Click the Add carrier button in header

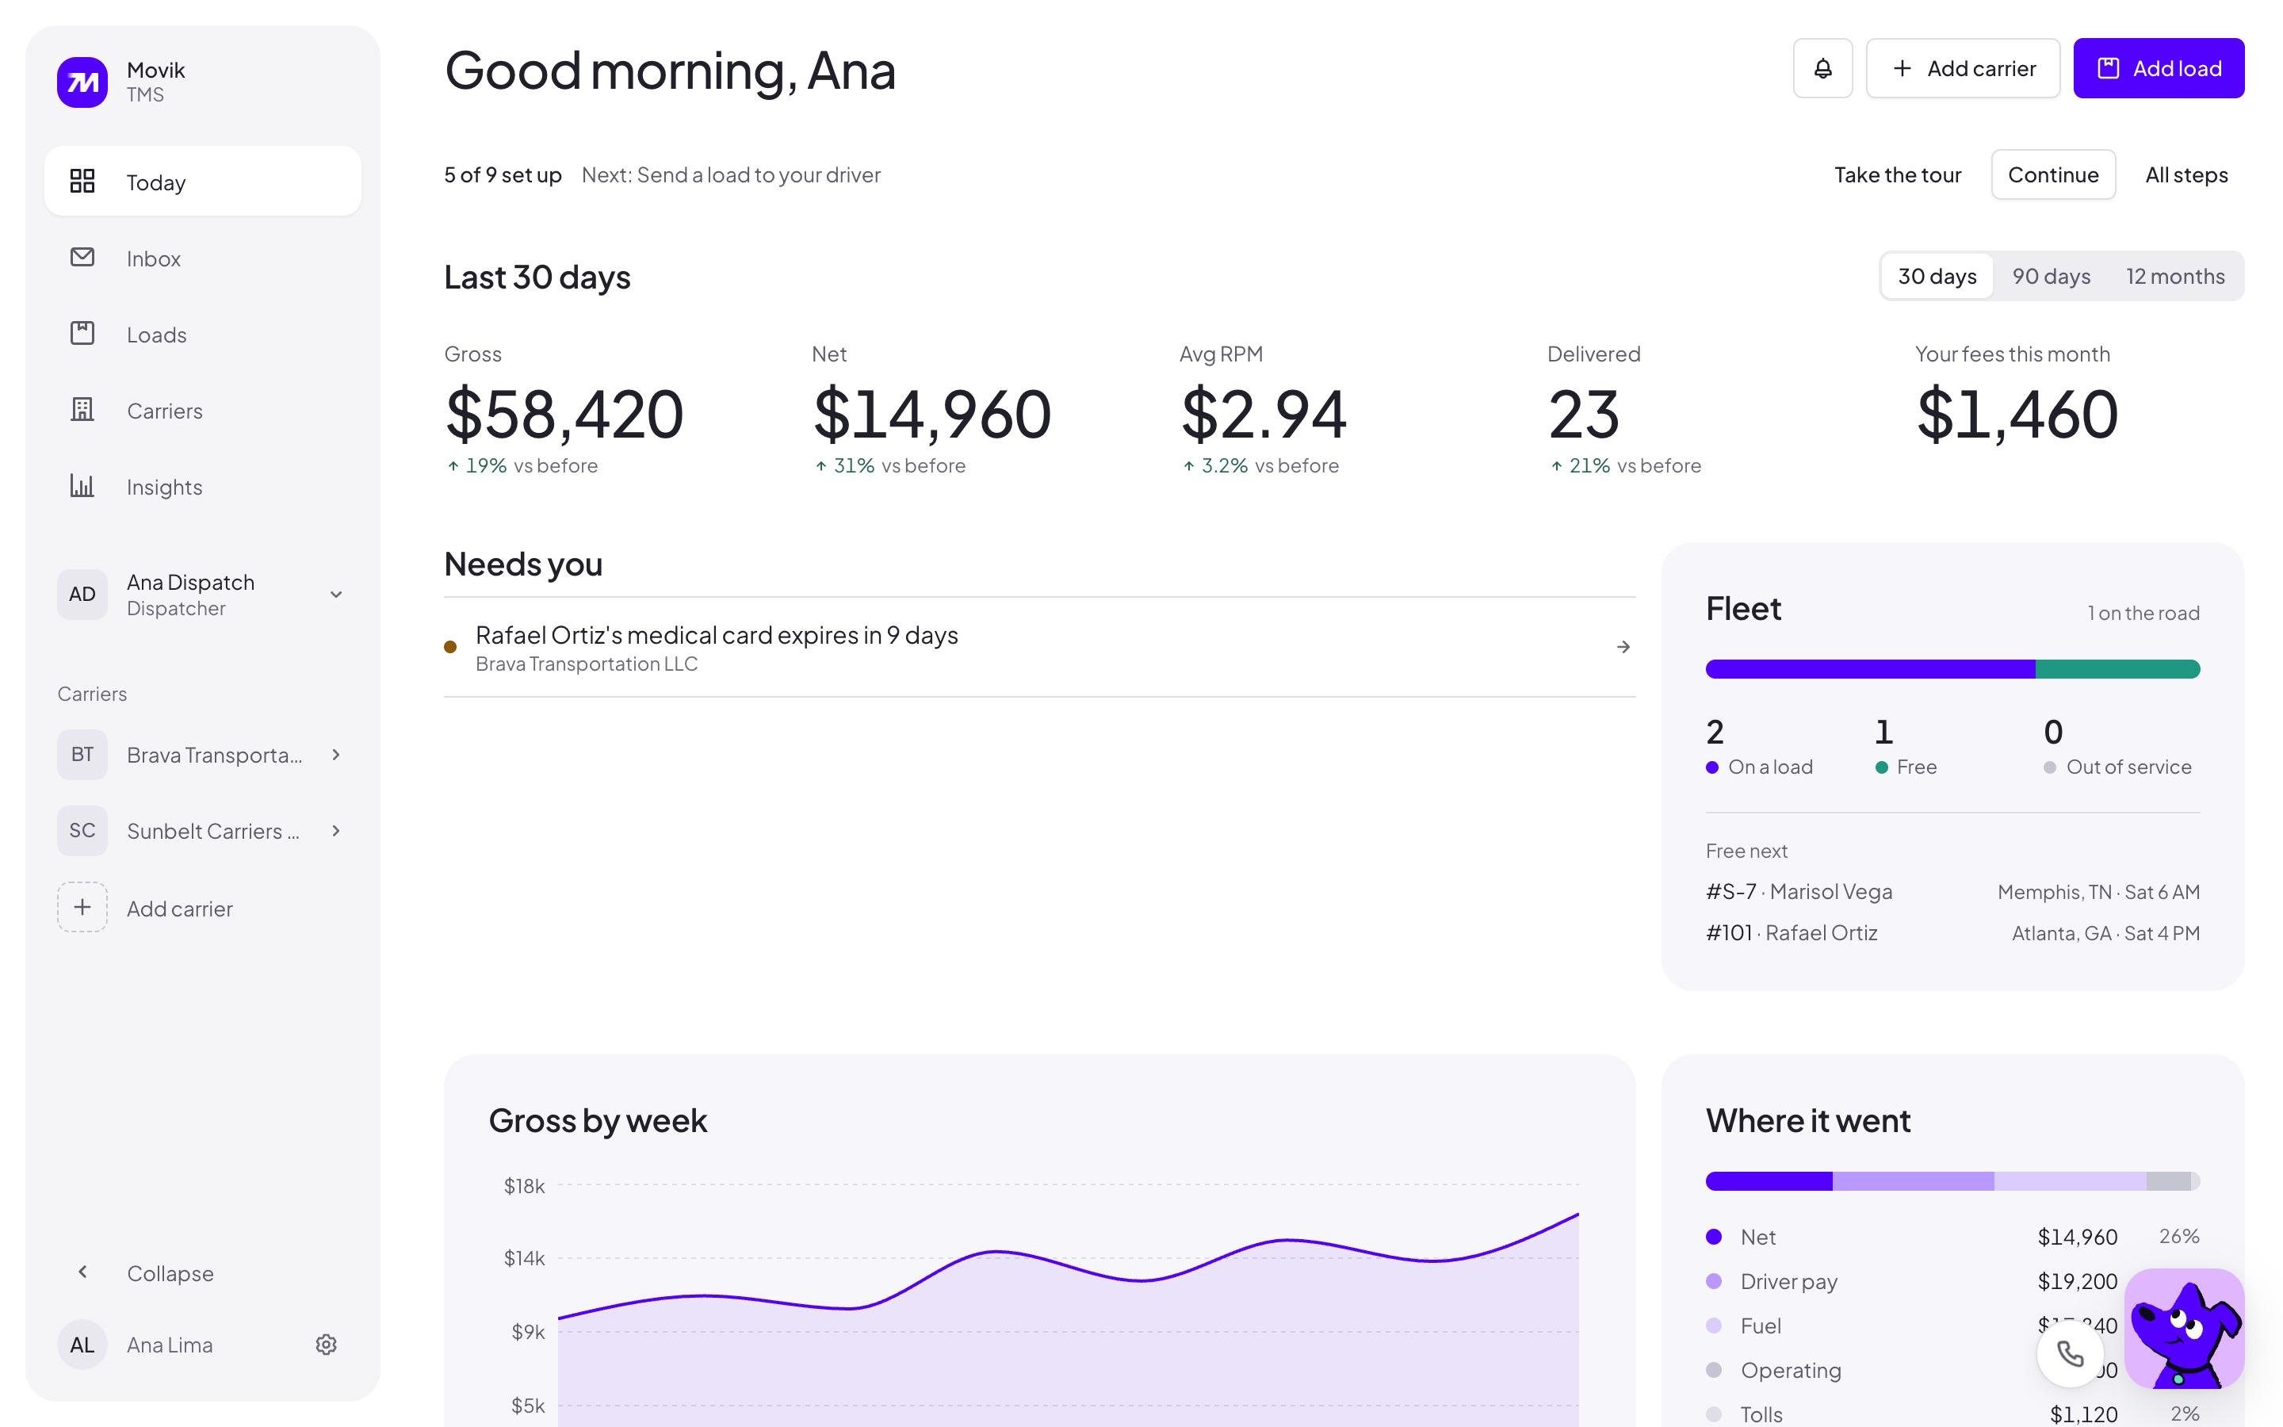point(1962,68)
